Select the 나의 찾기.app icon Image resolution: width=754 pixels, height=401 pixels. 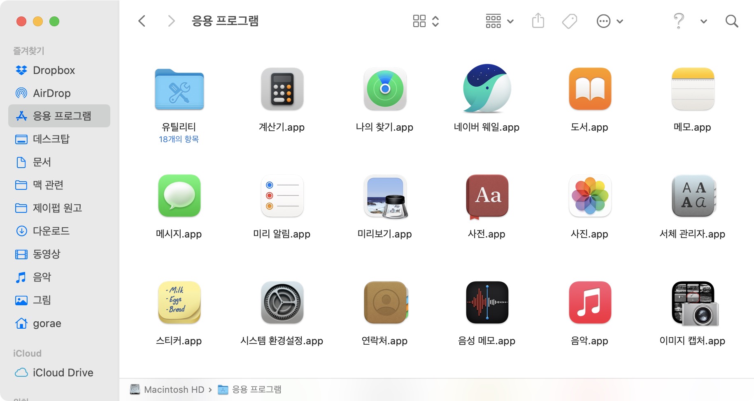coord(385,89)
